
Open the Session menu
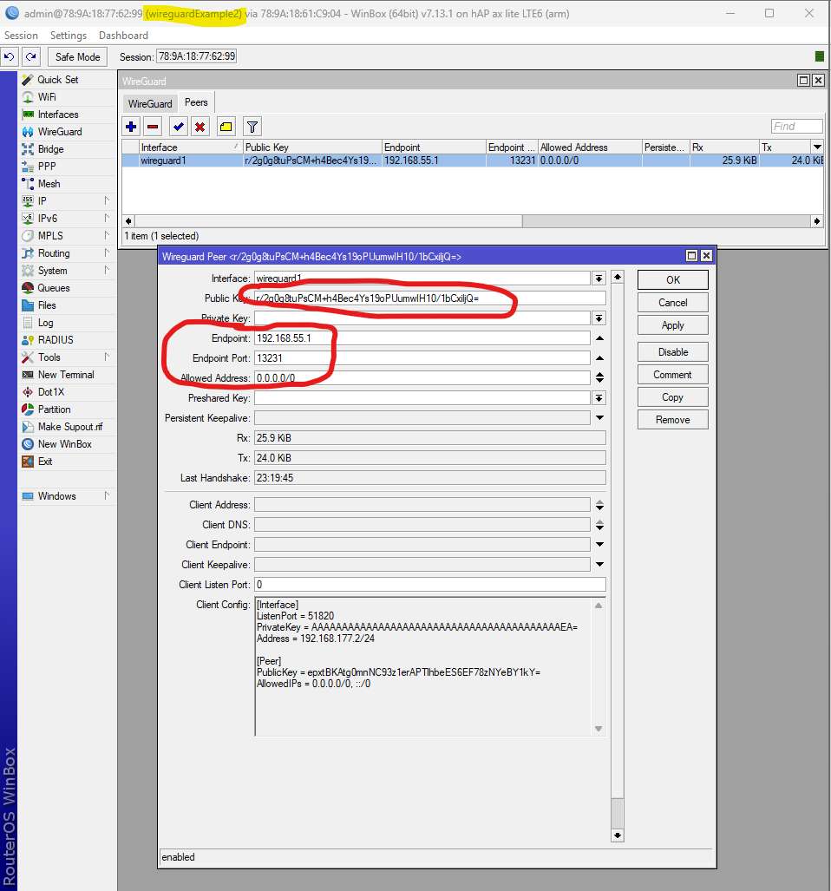[x=21, y=36]
